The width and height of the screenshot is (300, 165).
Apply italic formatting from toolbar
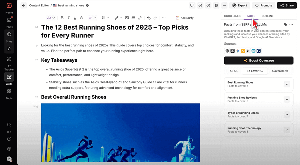pos(68,18)
